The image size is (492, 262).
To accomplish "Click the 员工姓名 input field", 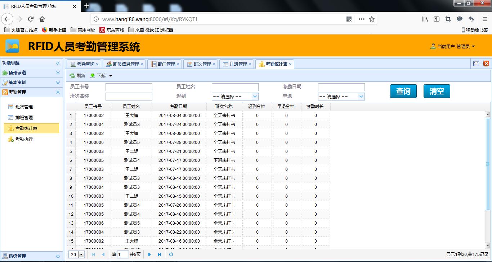I will coord(235,87).
